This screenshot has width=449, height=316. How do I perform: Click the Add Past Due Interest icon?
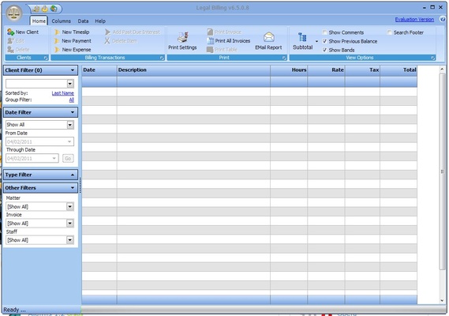coord(107,32)
